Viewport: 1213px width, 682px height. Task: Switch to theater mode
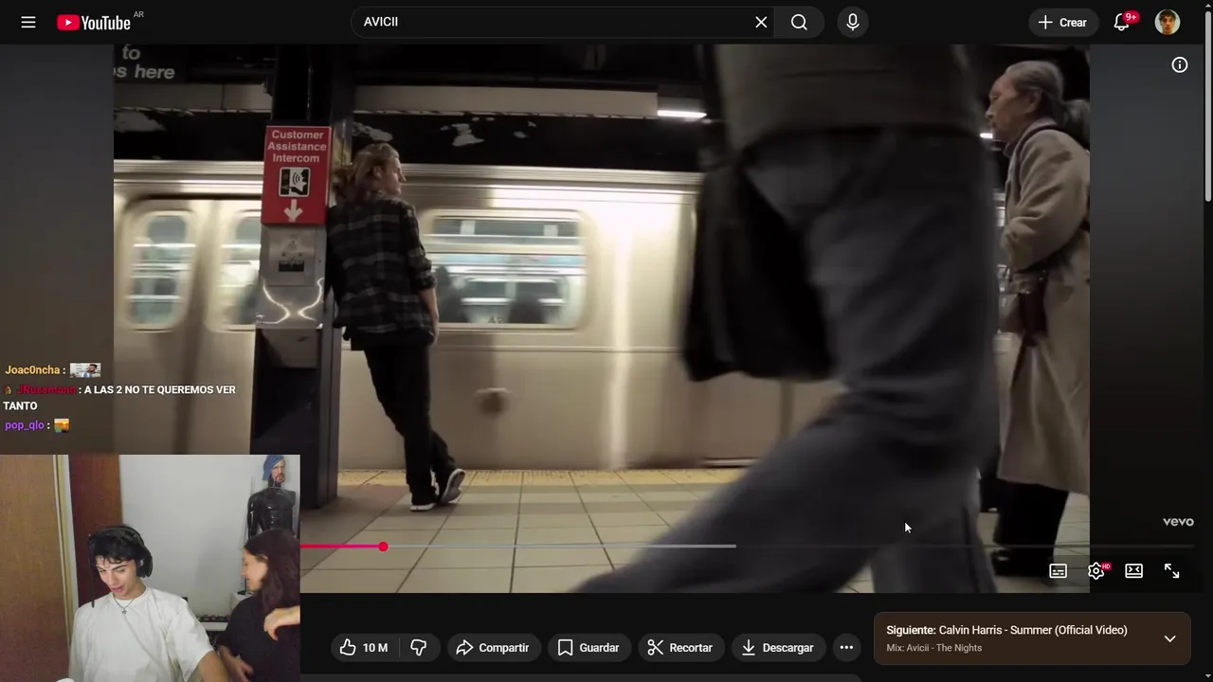click(1134, 570)
